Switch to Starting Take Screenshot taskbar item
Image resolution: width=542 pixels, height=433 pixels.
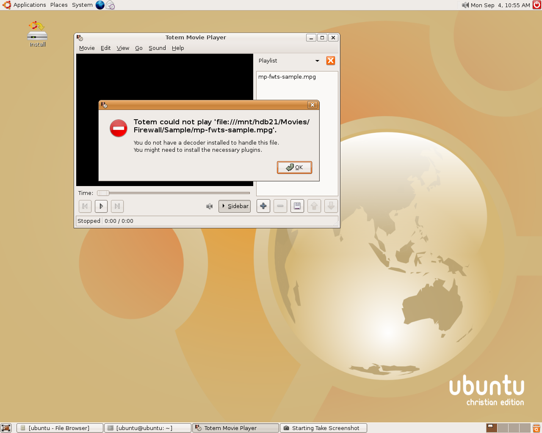[324, 428]
